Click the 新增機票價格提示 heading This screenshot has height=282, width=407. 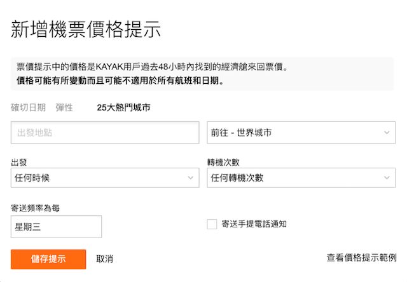86,29
